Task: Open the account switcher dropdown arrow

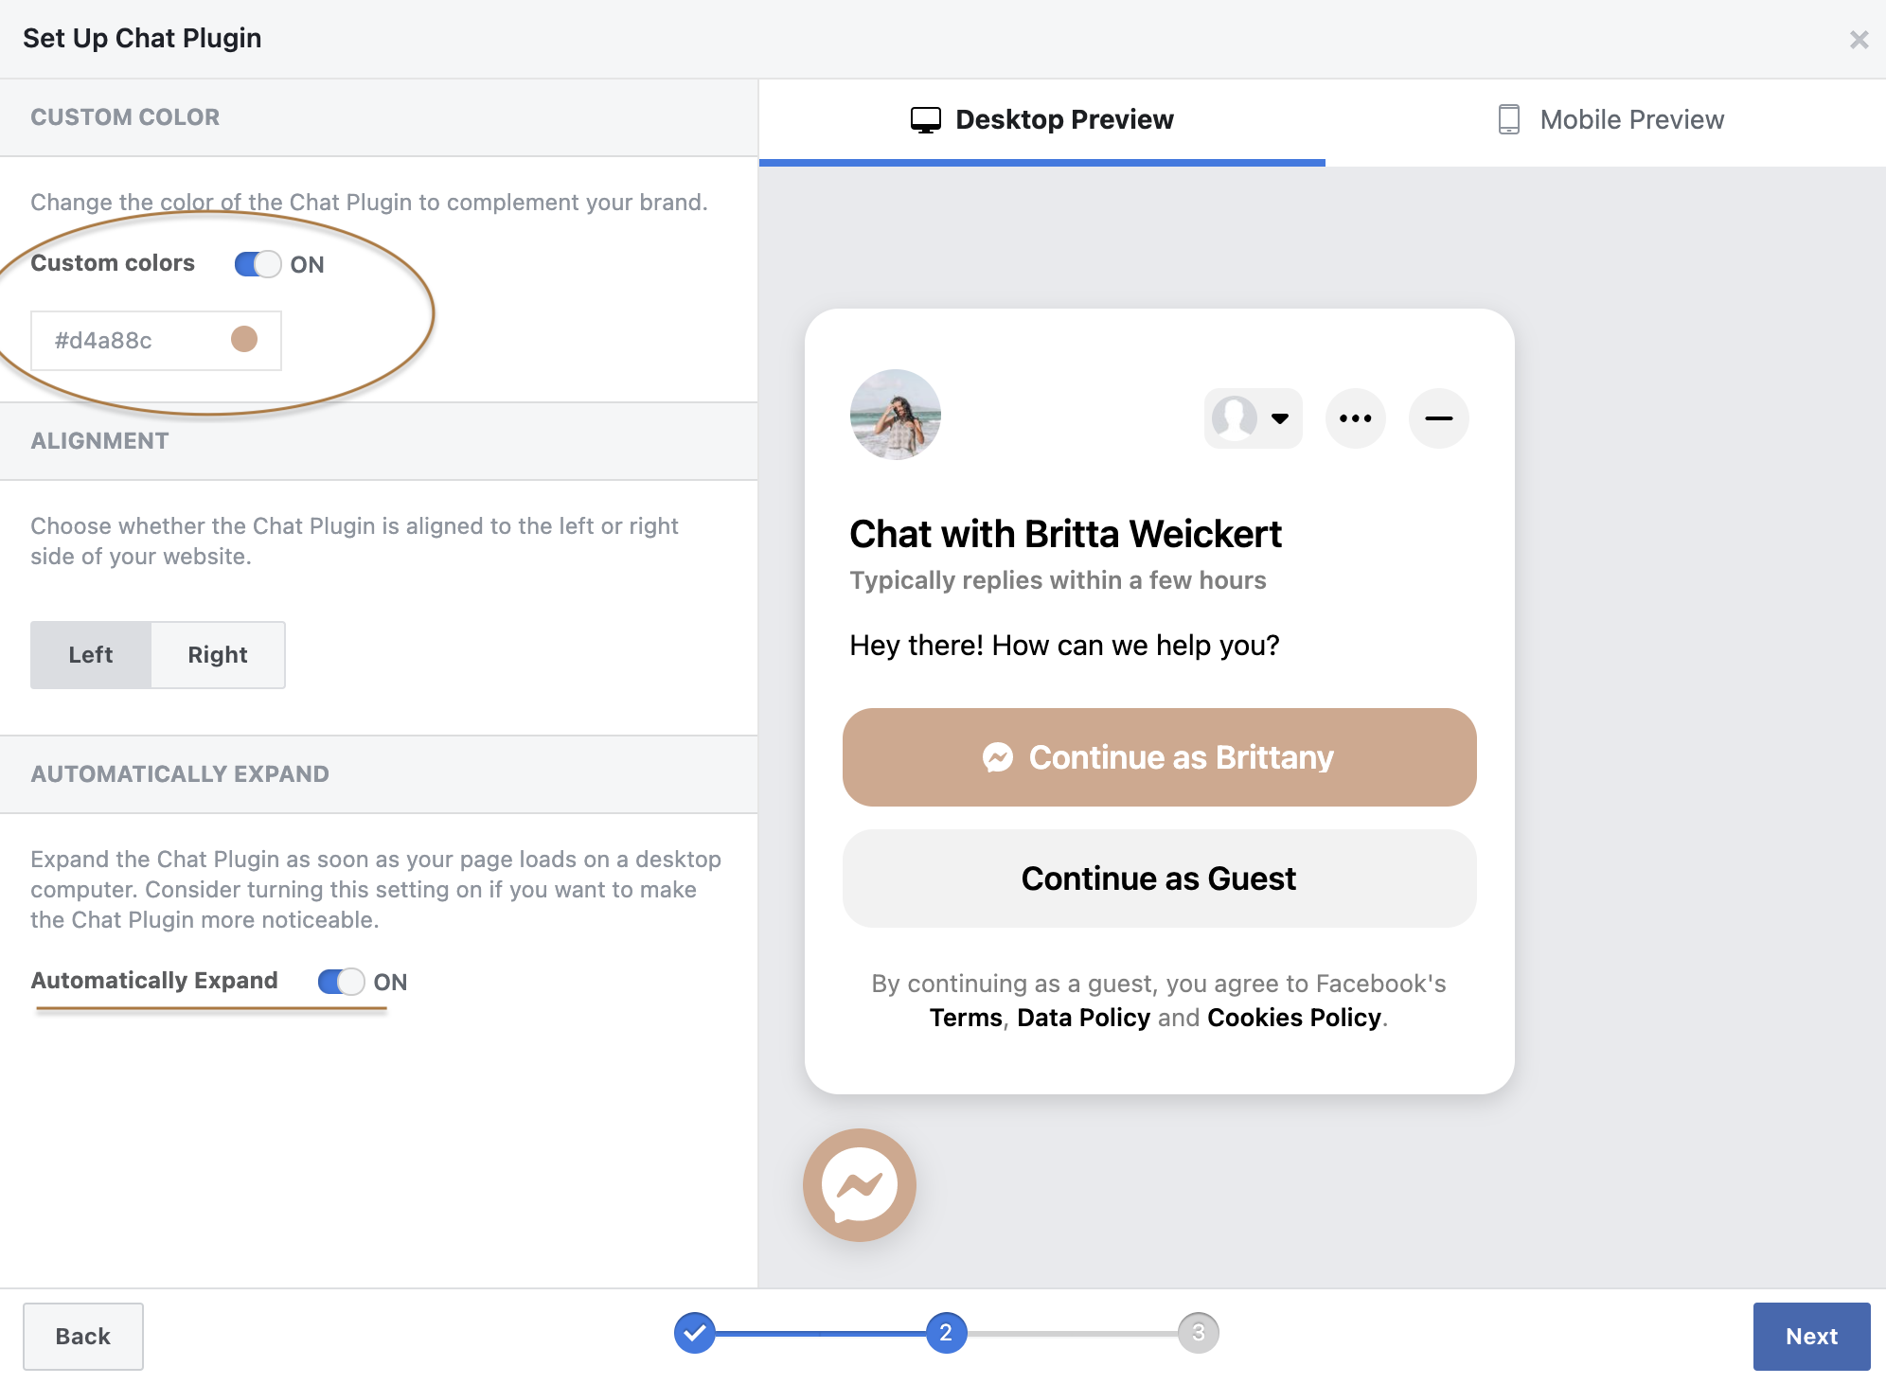Action: (1279, 418)
